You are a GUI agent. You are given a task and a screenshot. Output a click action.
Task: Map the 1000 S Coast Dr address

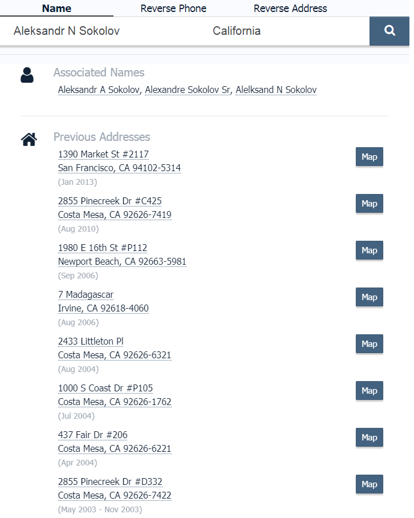coord(369,390)
